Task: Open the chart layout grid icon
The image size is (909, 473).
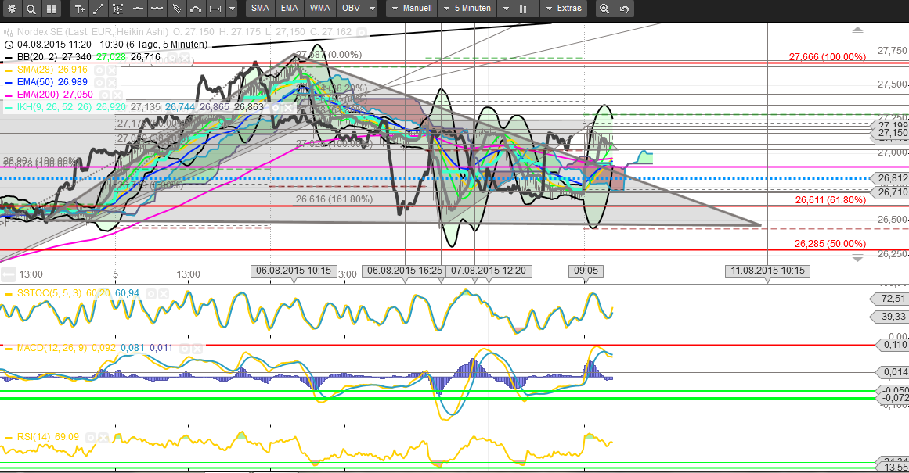Action: [51, 9]
